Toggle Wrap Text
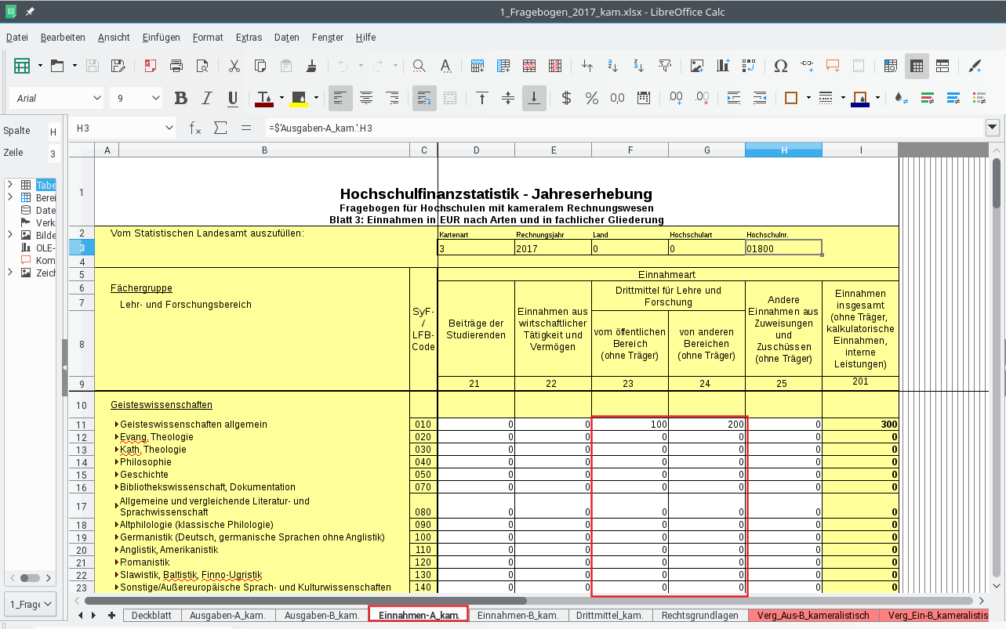The height and width of the screenshot is (629, 1006). (424, 98)
